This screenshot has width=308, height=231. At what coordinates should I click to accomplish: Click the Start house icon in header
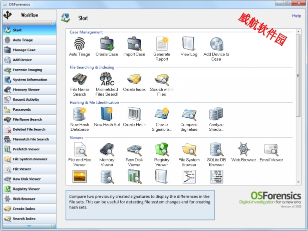[x=66, y=18]
